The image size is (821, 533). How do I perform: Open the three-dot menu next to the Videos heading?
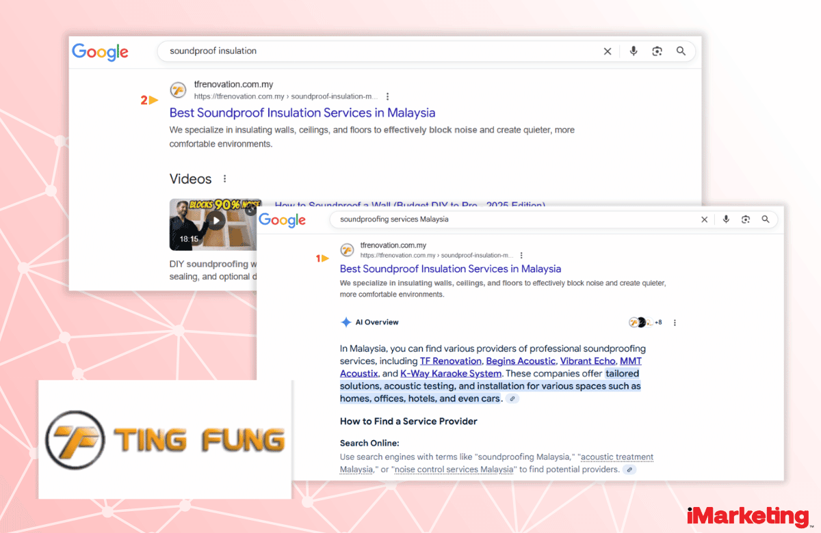[224, 179]
